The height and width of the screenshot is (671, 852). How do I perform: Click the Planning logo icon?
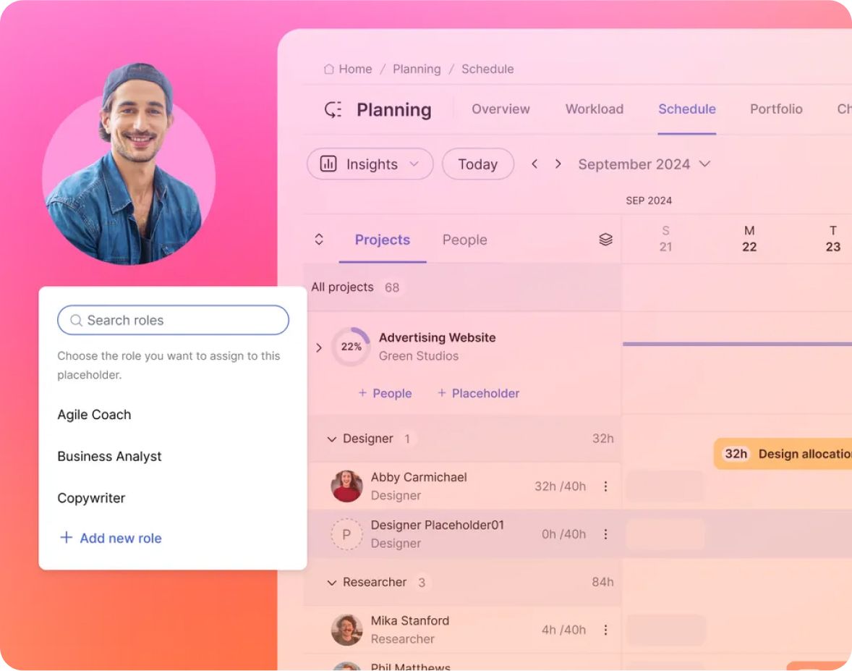tap(333, 109)
